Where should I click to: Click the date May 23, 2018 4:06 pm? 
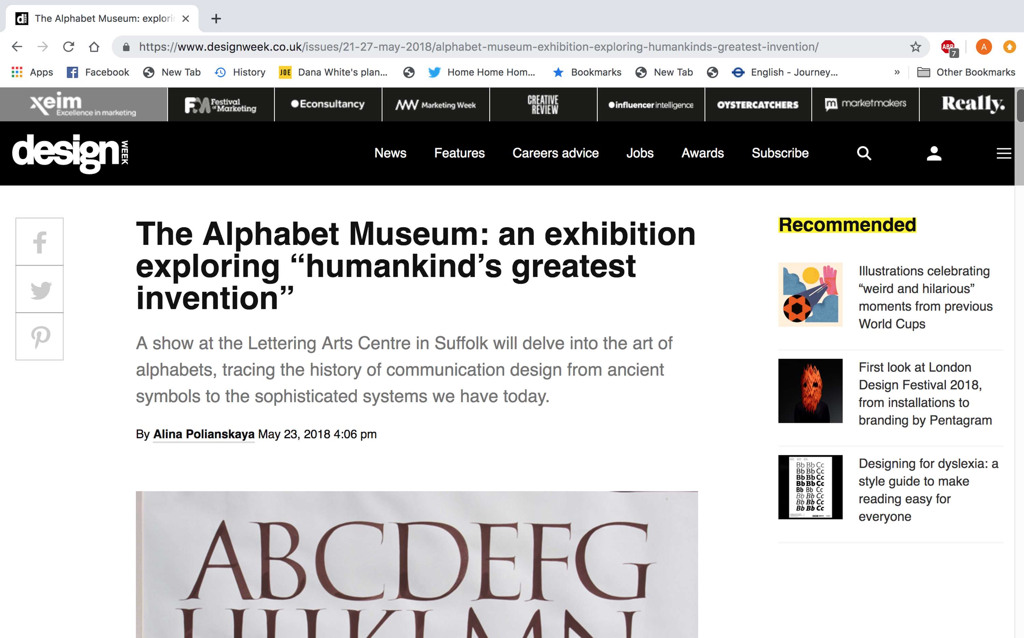[317, 434]
